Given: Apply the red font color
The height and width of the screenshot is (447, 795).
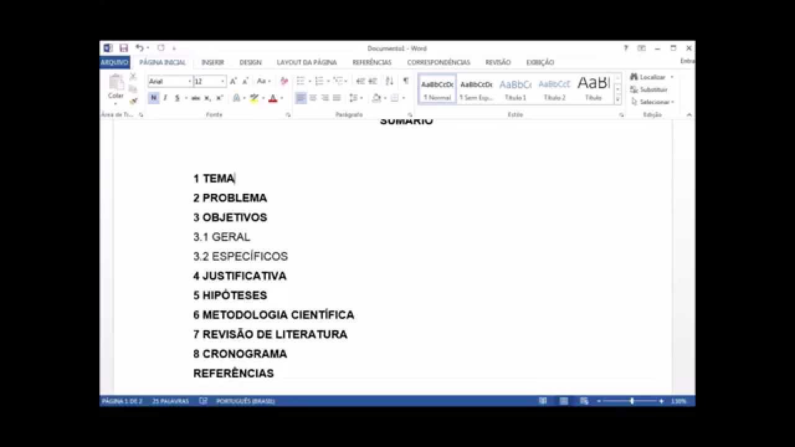Looking at the screenshot, I should tap(272, 98).
